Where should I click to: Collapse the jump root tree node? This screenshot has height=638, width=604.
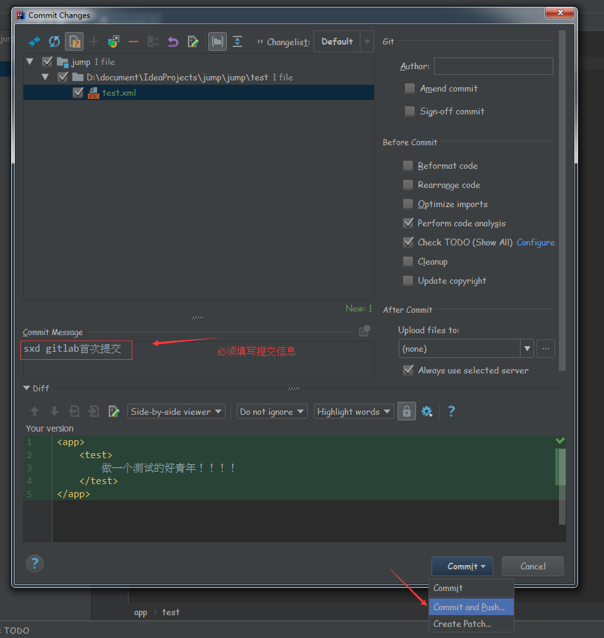click(x=30, y=61)
